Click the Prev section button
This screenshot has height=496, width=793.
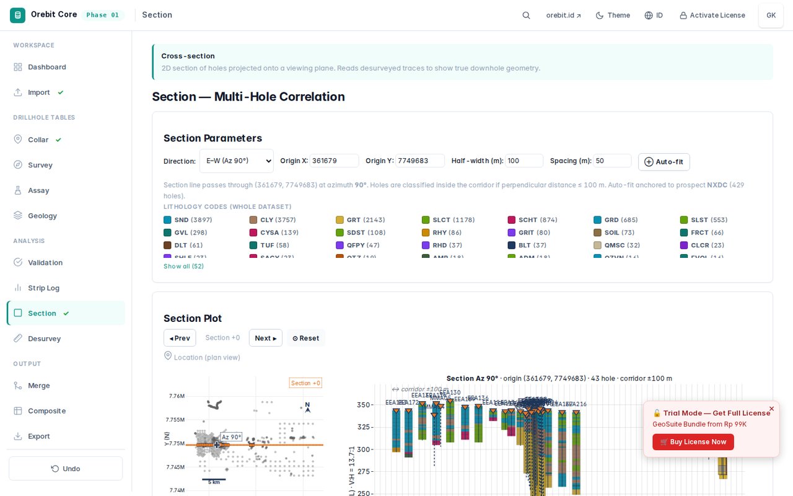tap(180, 338)
